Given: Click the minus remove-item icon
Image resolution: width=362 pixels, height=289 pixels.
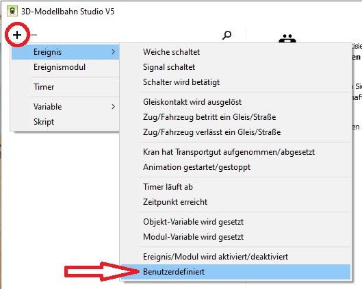Looking at the screenshot, I should [x=34, y=35].
